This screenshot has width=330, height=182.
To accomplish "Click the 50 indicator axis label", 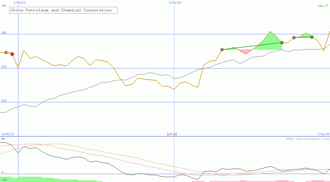I will (3, 139).
